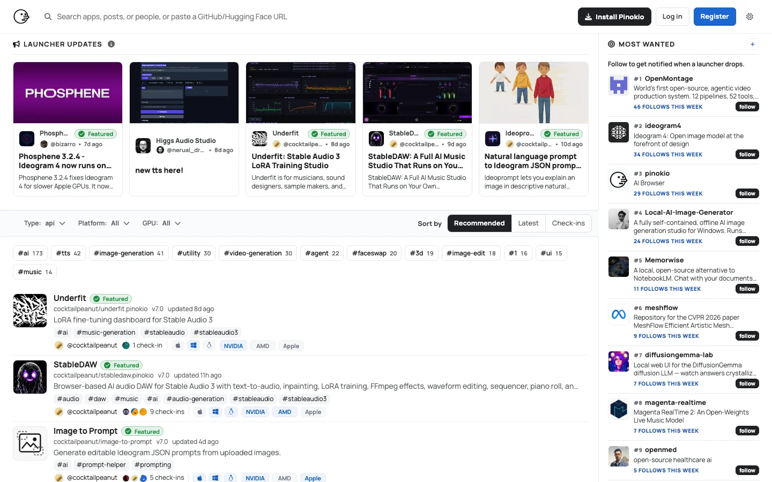Click the Apple platform icon in the Underfit row

point(178,345)
